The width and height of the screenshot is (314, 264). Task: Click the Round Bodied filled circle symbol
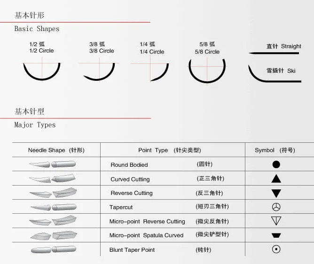[276, 164]
